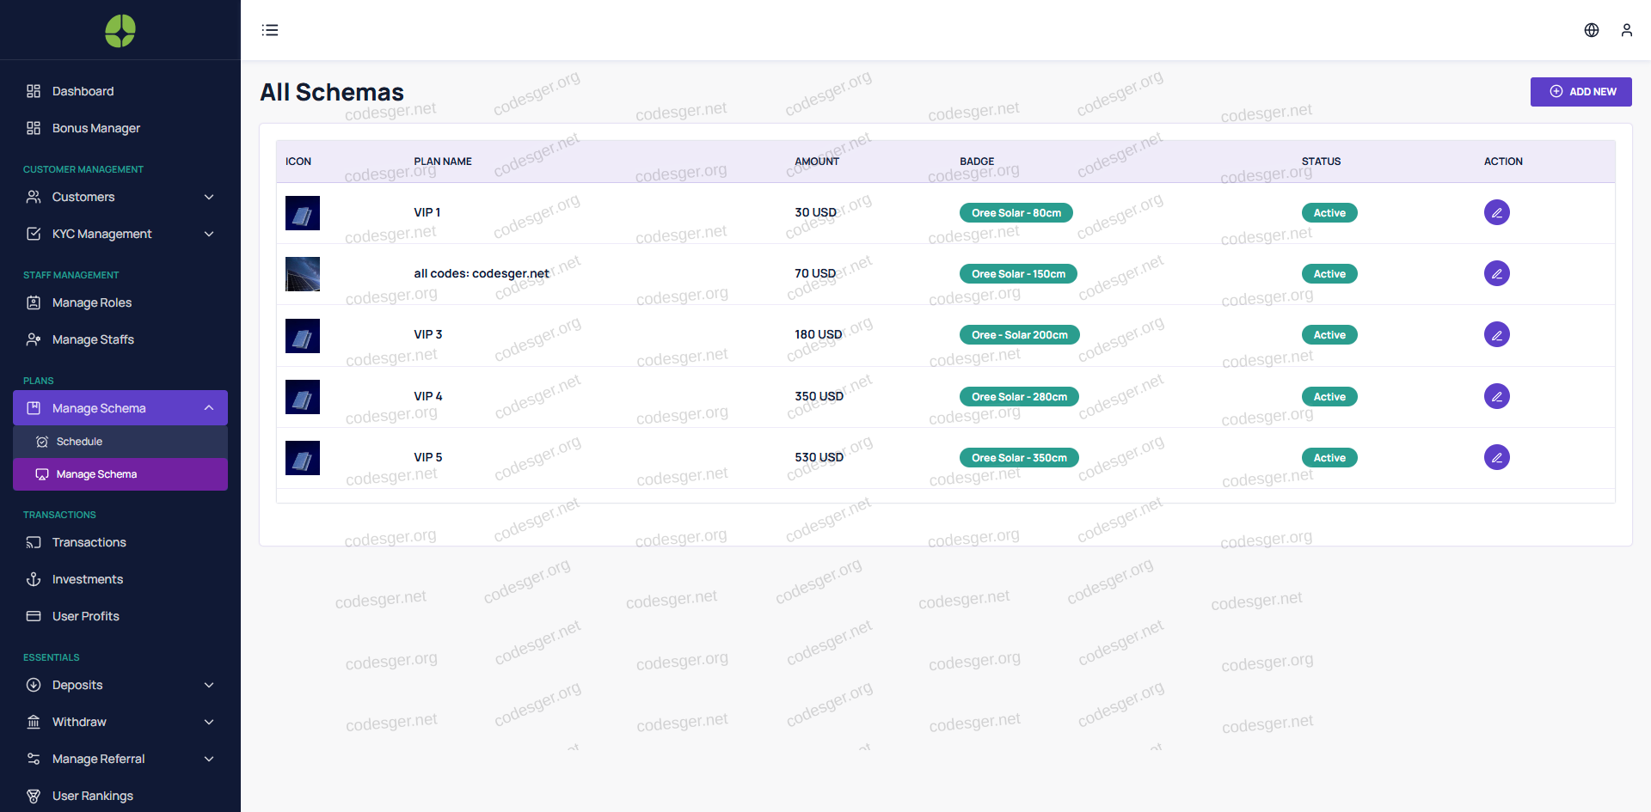This screenshot has height=812, width=1651.
Task: Open the user profile icon
Action: [x=1626, y=30]
